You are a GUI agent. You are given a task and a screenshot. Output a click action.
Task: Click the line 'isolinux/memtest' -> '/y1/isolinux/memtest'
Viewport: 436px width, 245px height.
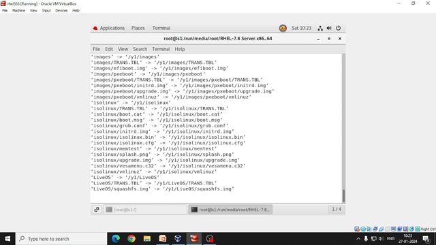click(x=154, y=148)
